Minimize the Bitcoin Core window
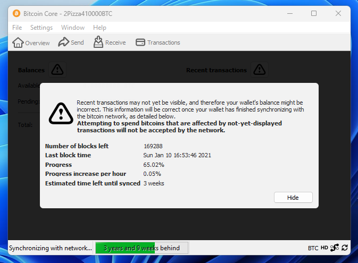This screenshot has height=263, width=358. click(290, 13)
